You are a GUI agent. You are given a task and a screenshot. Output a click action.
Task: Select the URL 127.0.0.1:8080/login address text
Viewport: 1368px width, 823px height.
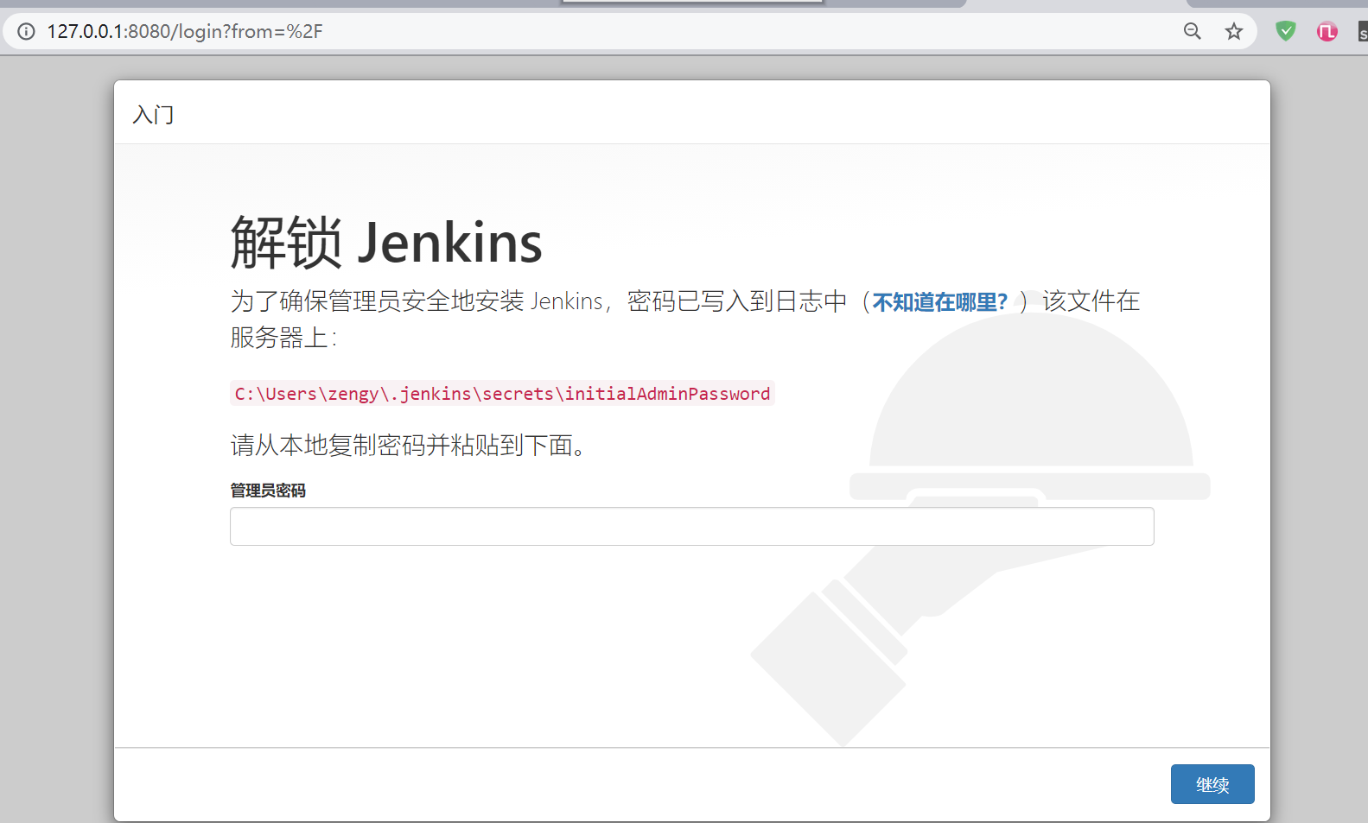(x=185, y=32)
